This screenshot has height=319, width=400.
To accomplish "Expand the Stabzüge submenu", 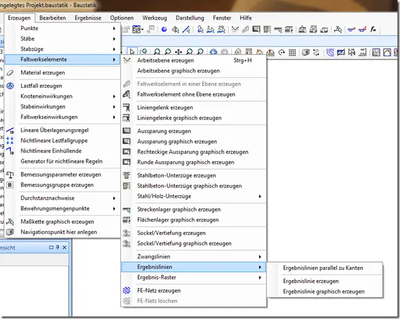I will (63, 49).
